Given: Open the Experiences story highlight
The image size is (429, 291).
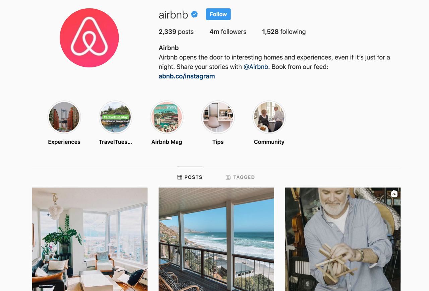Looking at the screenshot, I should point(64,117).
